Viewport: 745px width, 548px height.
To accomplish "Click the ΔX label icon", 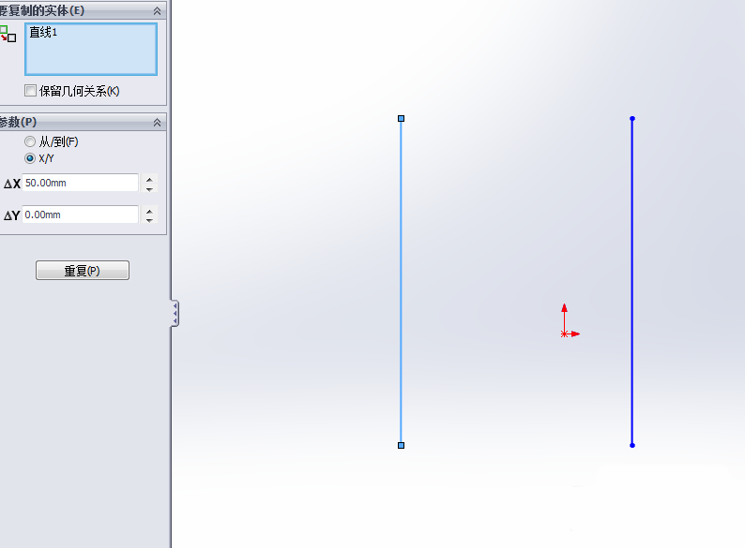I will 12,184.
